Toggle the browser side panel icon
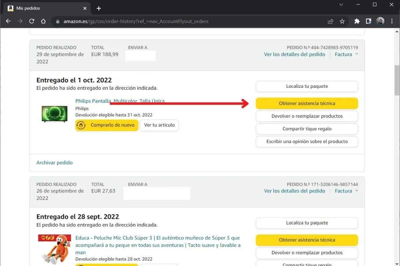 pos(368,21)
